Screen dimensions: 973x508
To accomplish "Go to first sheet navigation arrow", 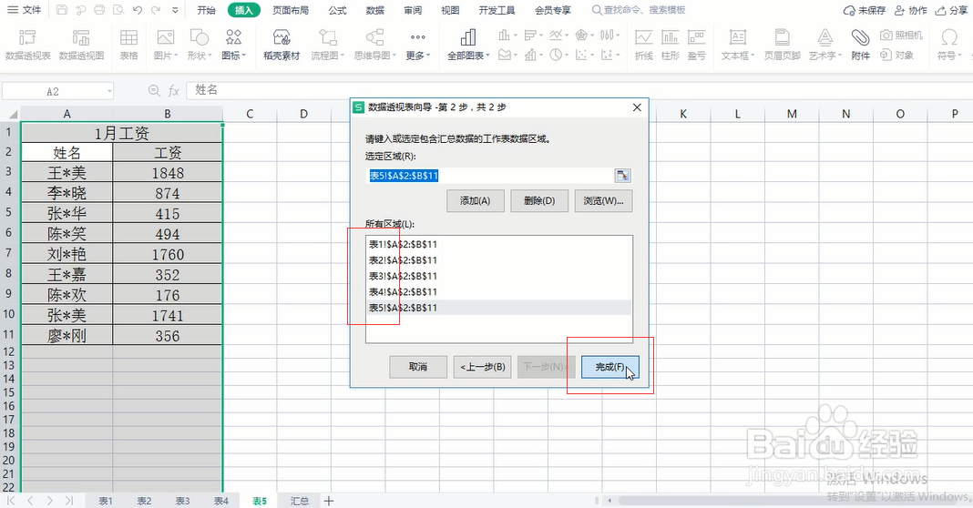I will [11, 501].
